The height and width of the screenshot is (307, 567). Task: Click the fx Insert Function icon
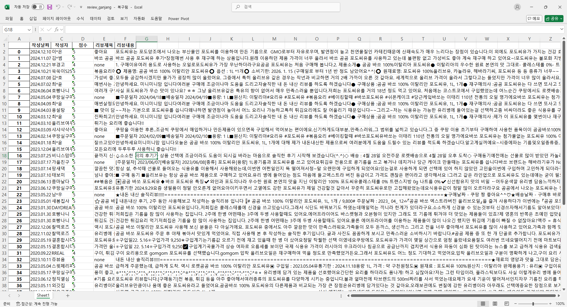pos(56,30)
